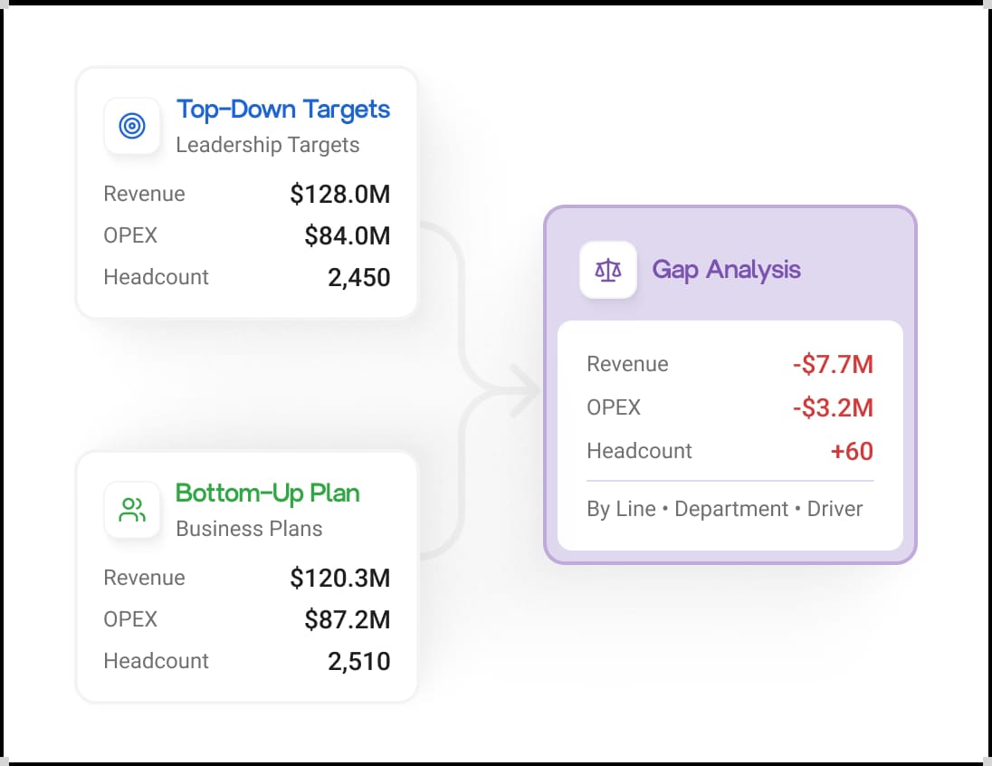992x766 pixels.
Task: Select the Business Plans subtitle
Action: click(249, 529)
